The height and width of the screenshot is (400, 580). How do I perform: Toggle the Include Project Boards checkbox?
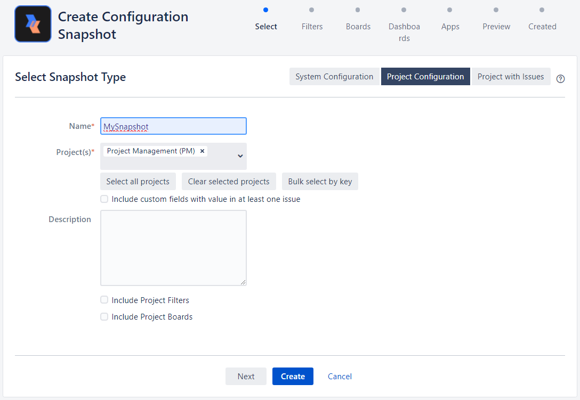pyautogui.click(x=104, y=316)
